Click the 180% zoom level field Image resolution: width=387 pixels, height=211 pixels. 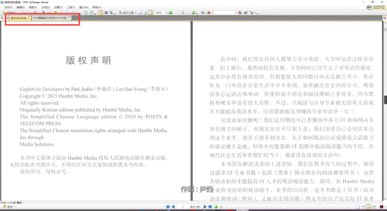point(160,13)
